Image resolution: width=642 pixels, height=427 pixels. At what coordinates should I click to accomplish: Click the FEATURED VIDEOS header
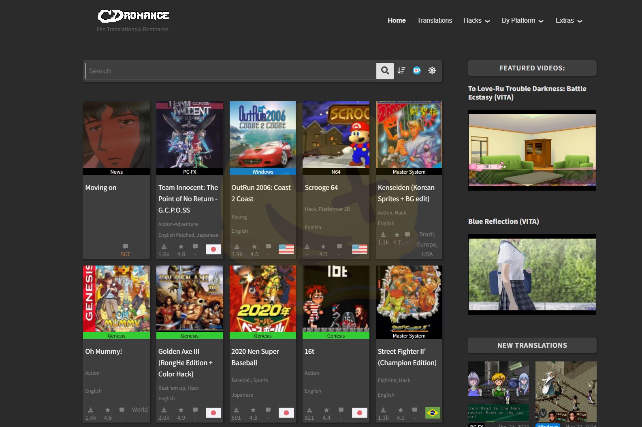point(532,68)
